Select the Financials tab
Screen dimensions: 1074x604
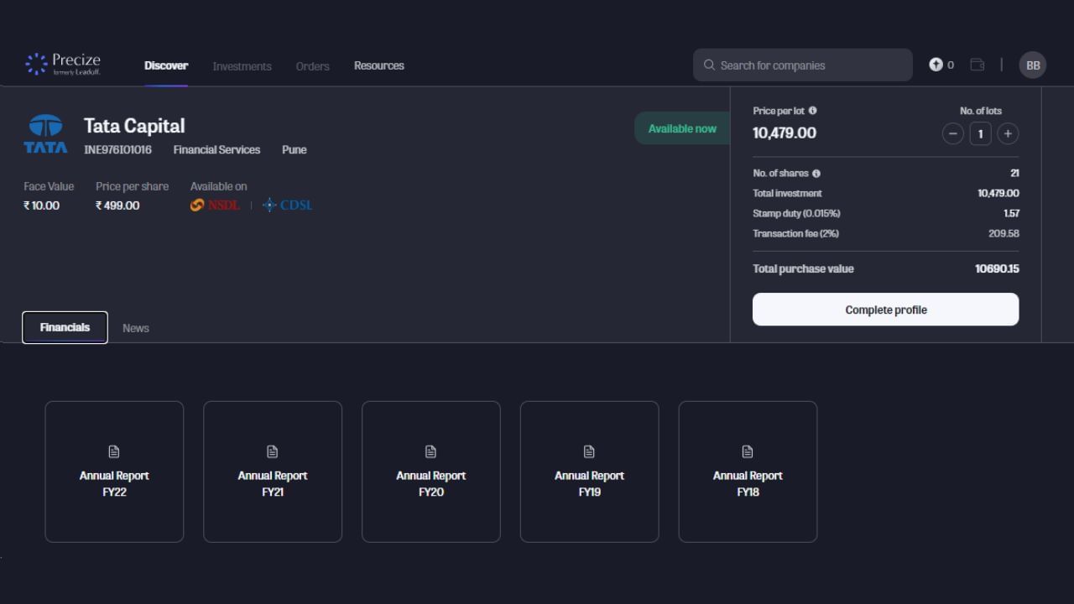65,327
